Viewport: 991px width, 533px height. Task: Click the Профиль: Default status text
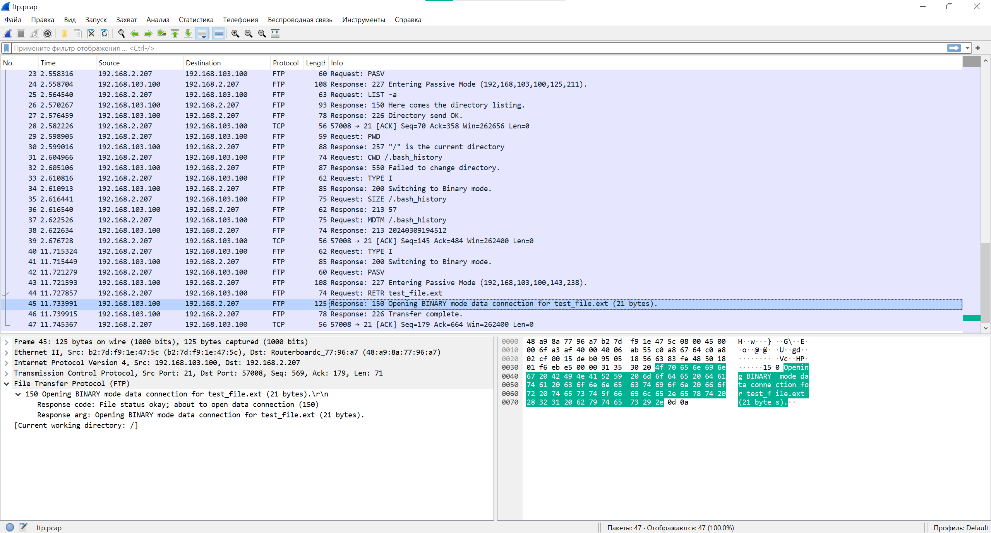[x=960, y=528]
